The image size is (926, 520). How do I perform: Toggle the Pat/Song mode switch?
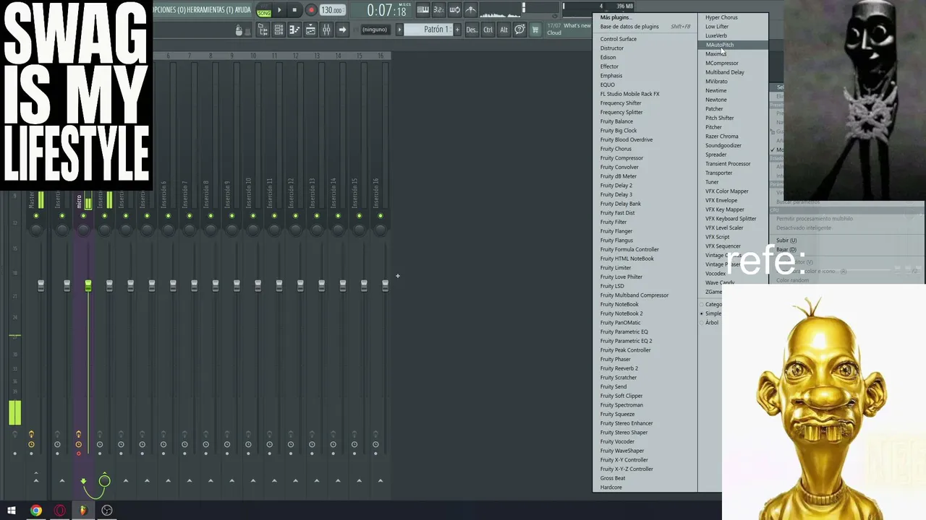pyautogui.click(x=264, y=10)
